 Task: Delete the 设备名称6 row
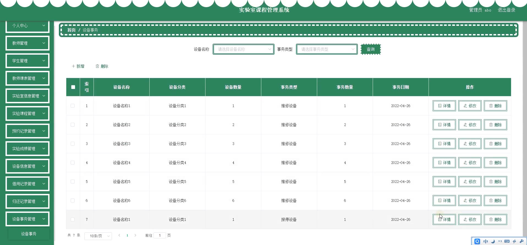coord(495,201)
